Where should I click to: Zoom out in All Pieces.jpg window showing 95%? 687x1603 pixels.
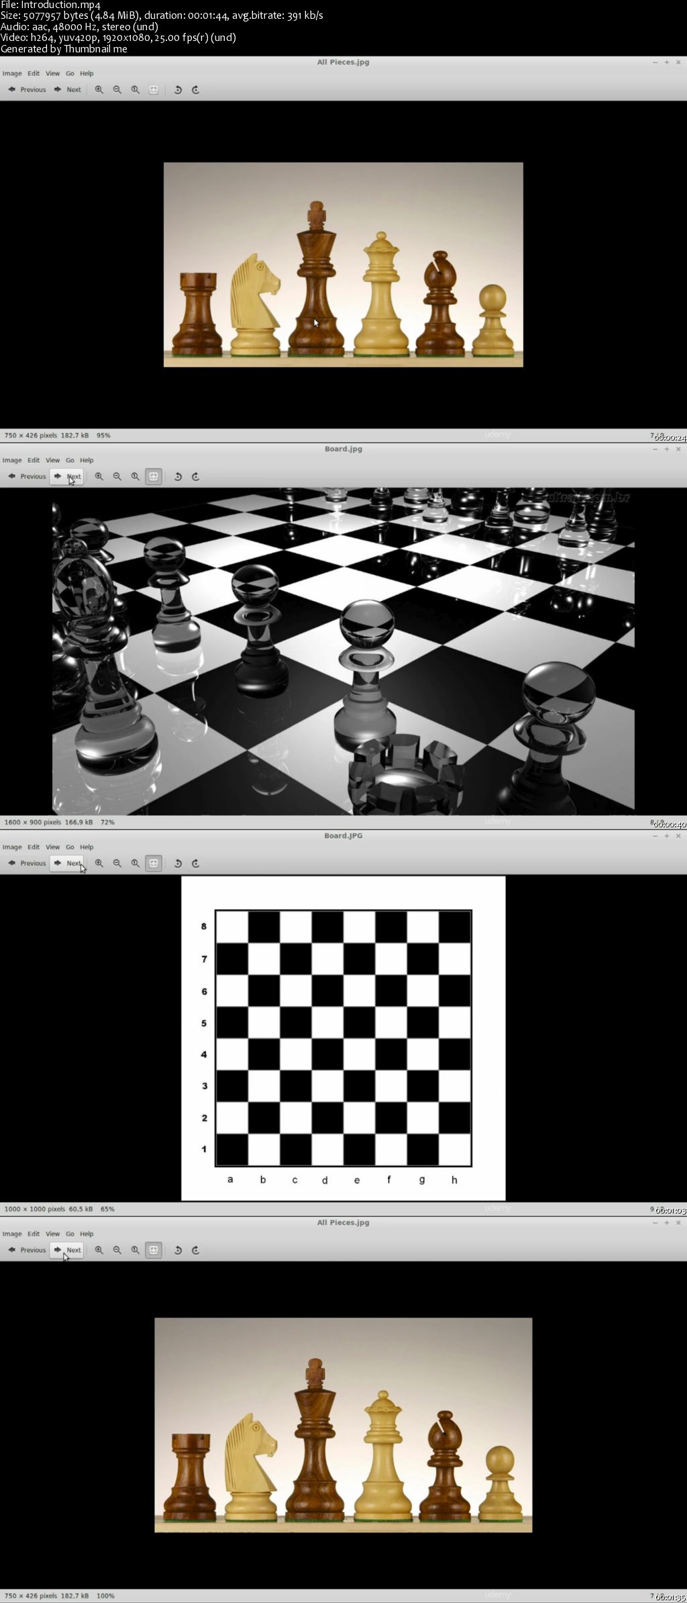[x=117, y=90]
